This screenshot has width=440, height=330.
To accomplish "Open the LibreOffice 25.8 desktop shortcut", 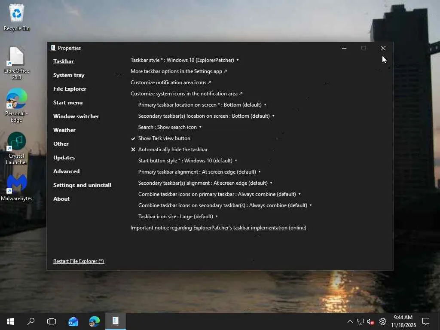I will (x=17, y=63).
